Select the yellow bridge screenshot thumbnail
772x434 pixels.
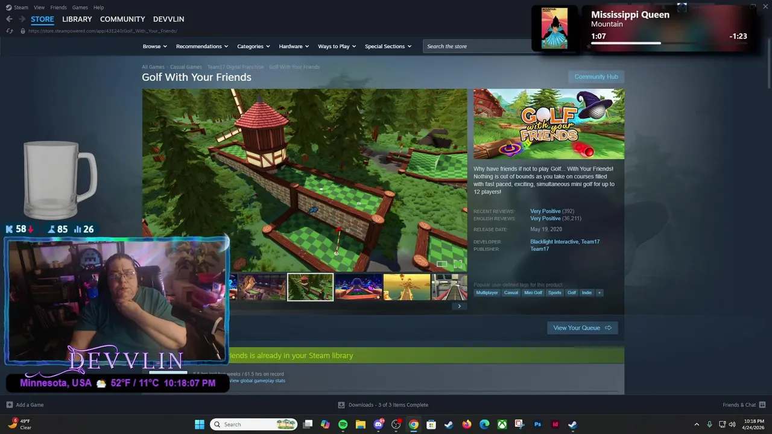(407, 287)
